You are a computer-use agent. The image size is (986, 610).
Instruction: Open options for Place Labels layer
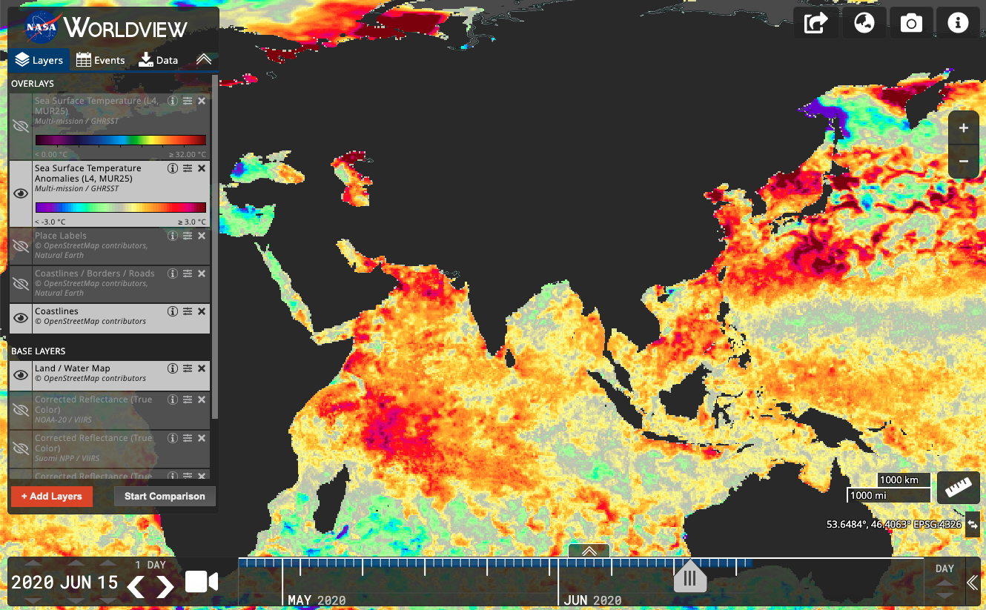pyautogui.click(x=188, y=236)
